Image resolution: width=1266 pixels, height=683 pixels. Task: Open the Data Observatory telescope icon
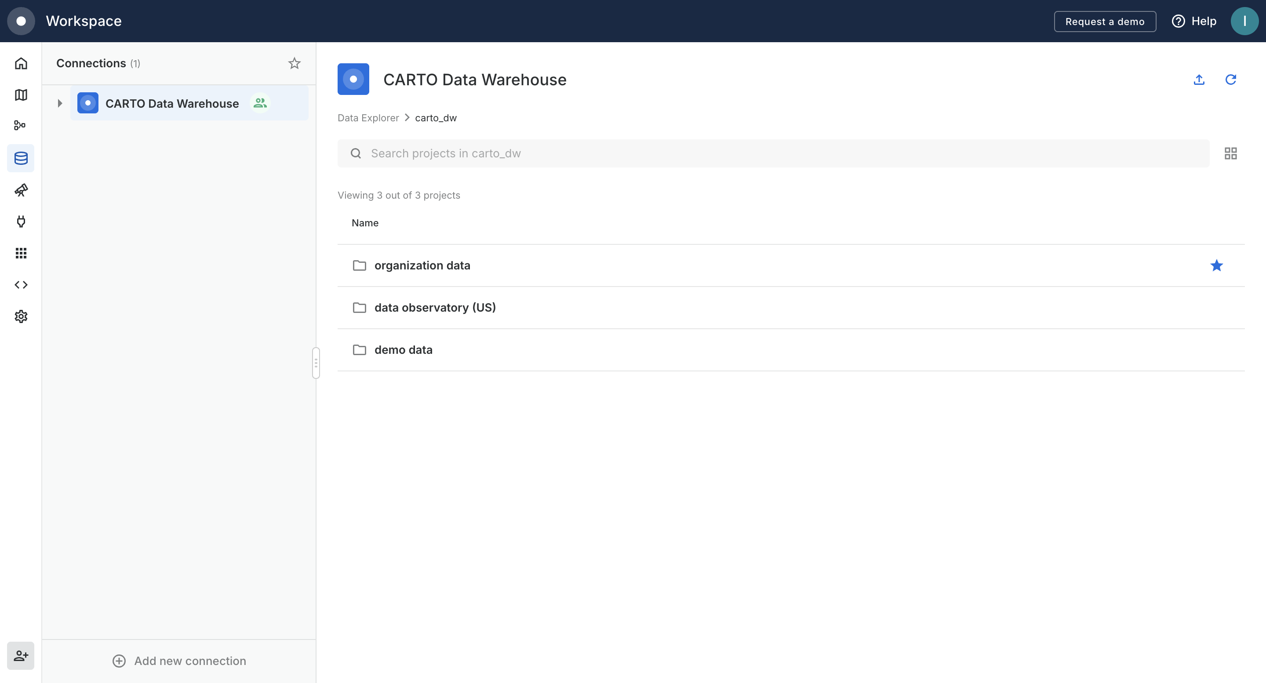pyautogui.click(x=21, y=190)
